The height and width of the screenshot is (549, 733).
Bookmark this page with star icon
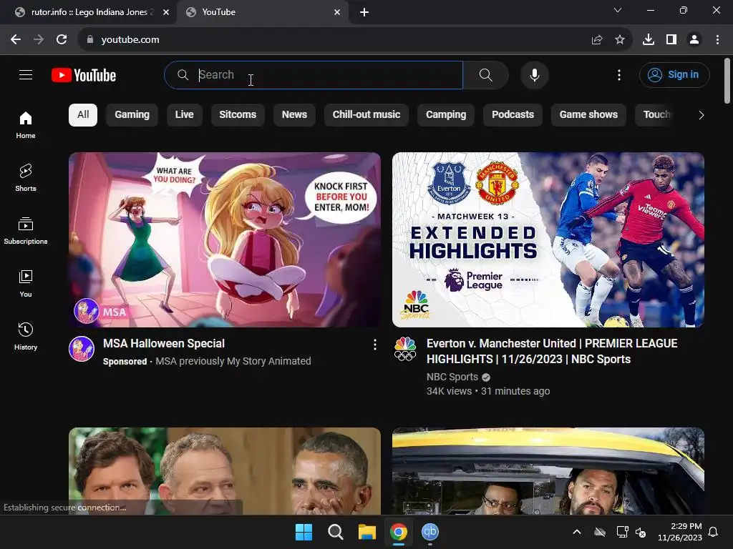coord(620,40)
